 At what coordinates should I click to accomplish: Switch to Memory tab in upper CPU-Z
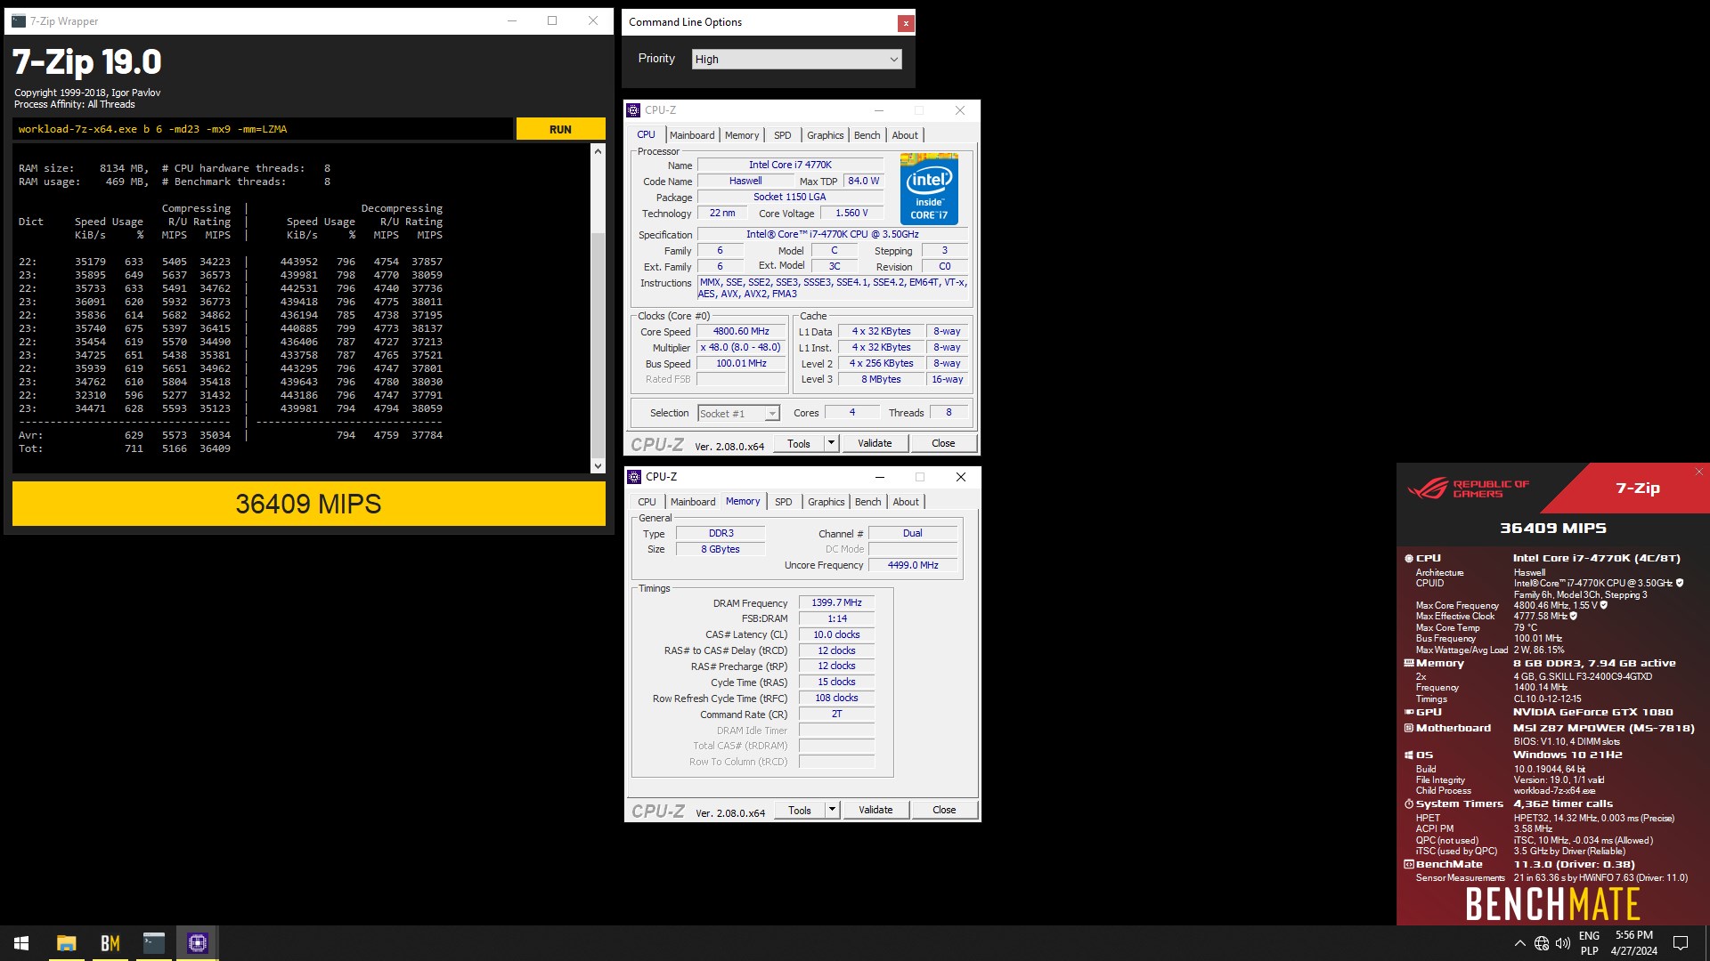(742, 135)
